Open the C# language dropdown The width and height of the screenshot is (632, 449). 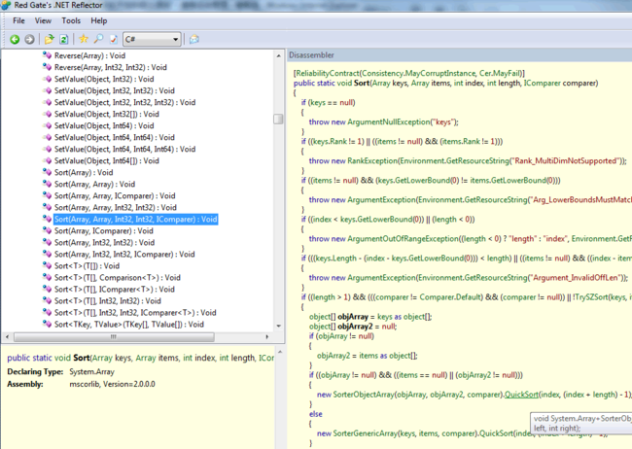pos(152,39)
